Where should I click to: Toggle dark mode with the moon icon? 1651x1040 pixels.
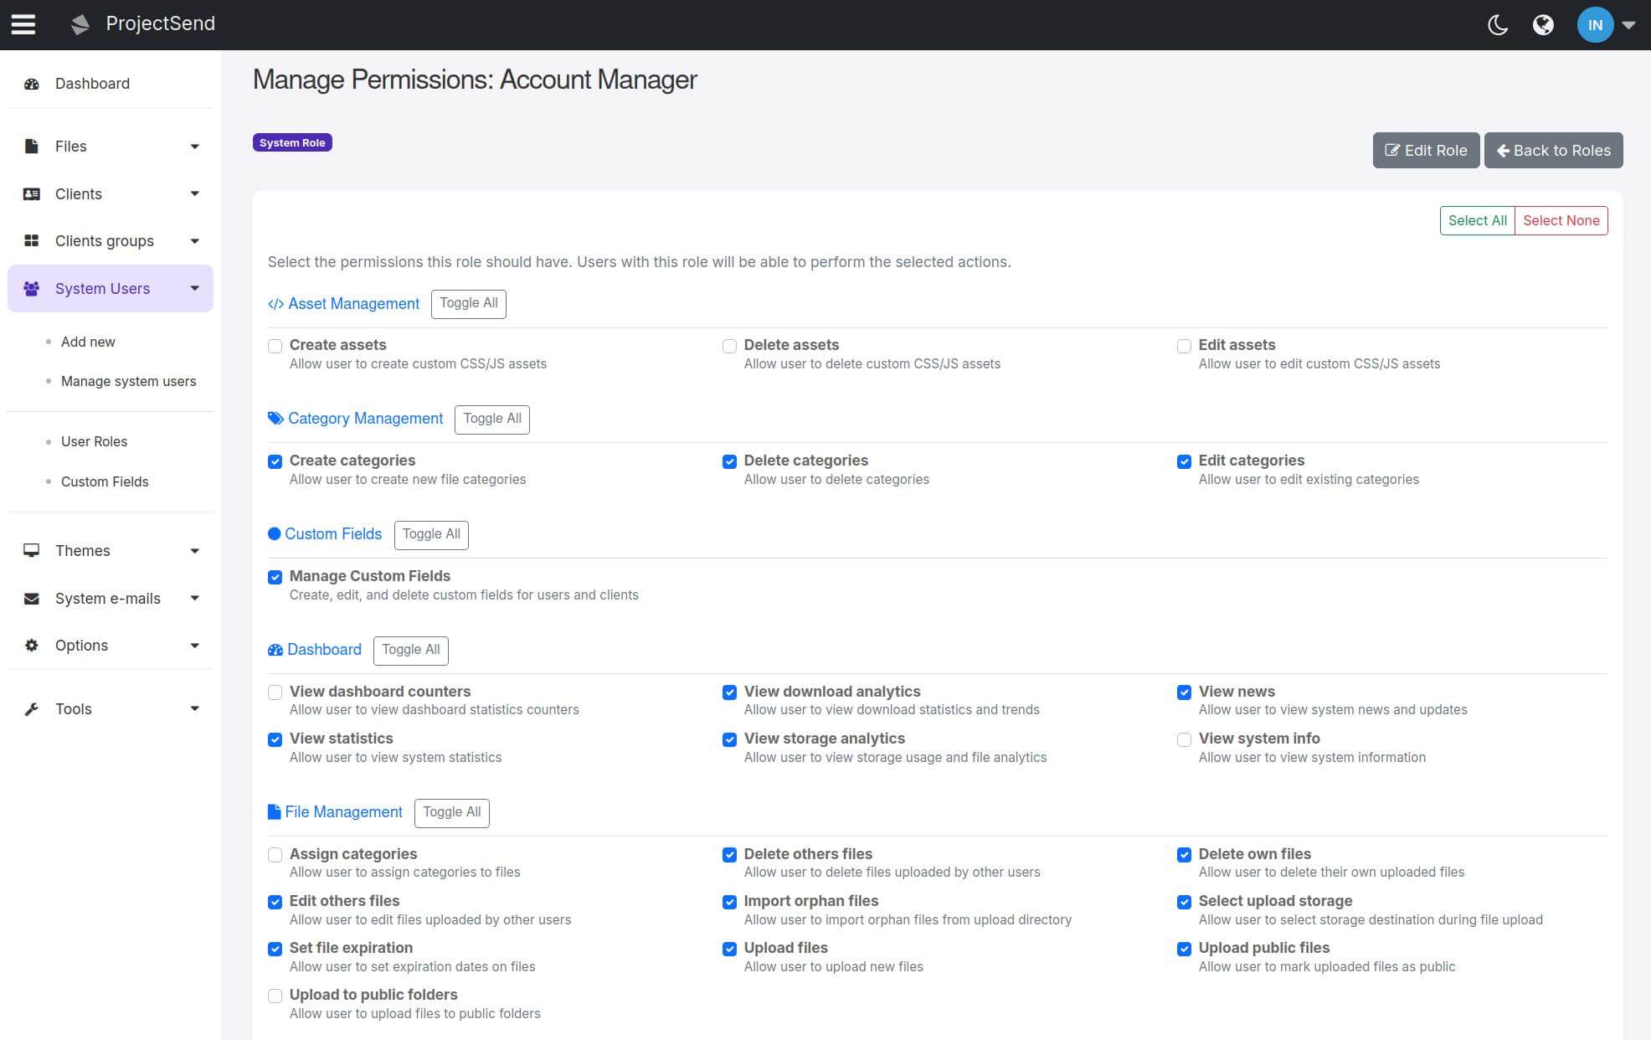click(1497, 25)
